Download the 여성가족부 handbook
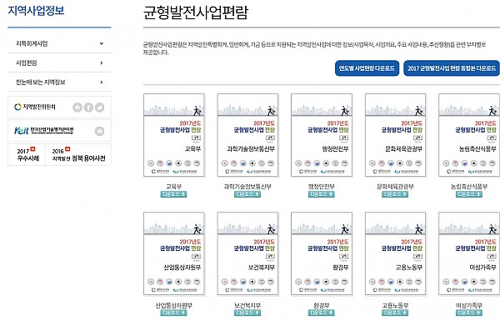The width and height of the screenshot is (500, 321). (468, 313)
